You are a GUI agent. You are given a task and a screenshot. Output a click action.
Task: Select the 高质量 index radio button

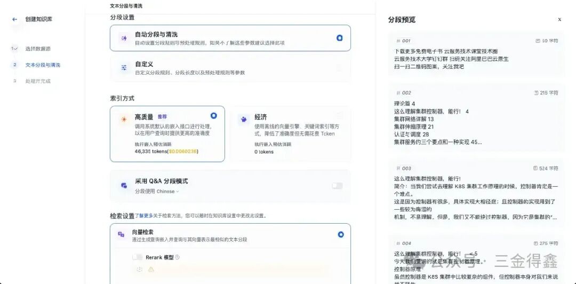214,115
